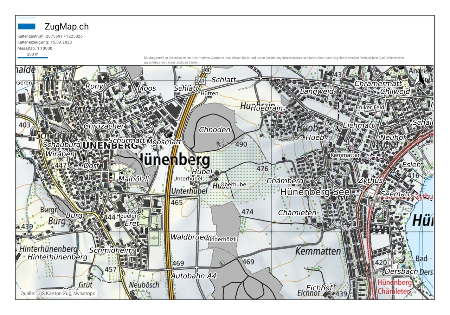Click the Rinderhölzli forest label

[x=221, y=239]
